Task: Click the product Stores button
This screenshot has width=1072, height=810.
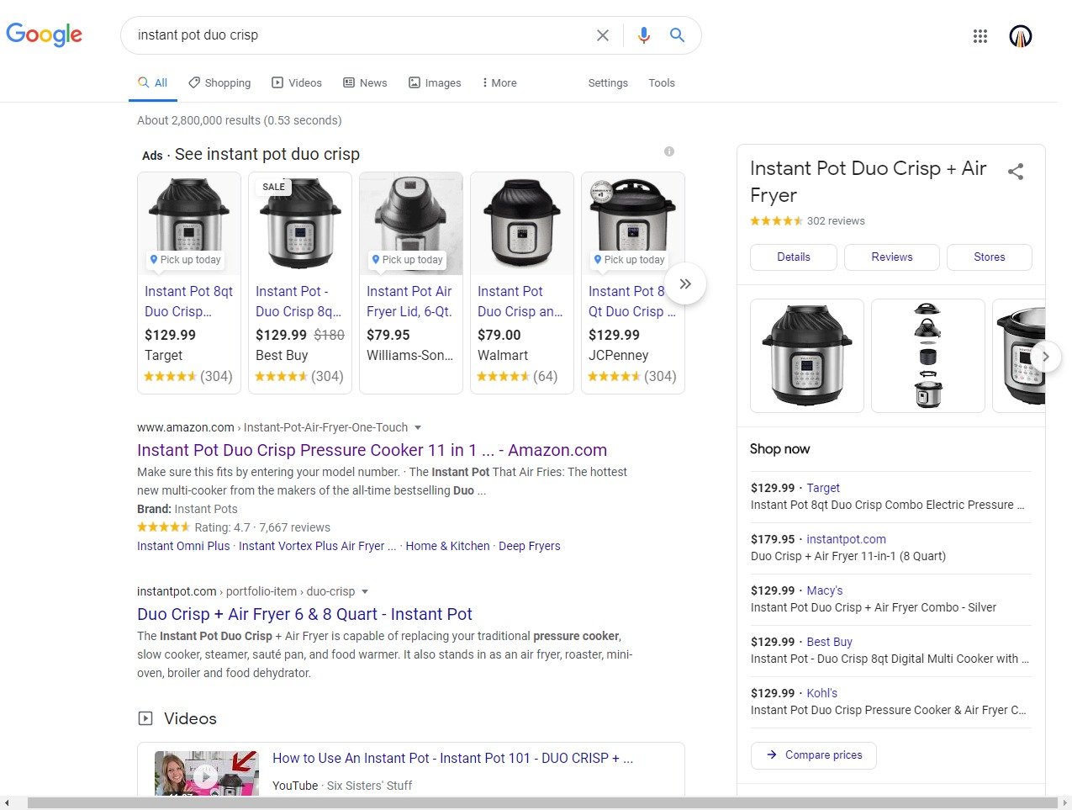Action: [990, 257]
